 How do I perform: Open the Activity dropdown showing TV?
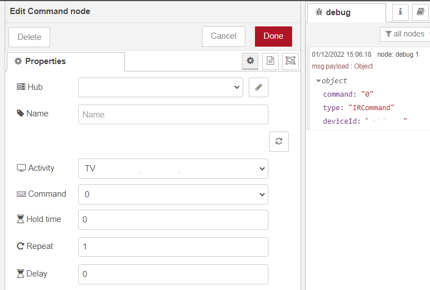(173, 169)
